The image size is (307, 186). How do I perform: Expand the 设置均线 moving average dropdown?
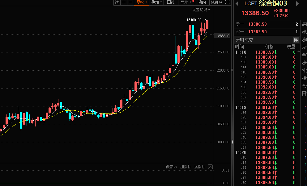[201, 10]
